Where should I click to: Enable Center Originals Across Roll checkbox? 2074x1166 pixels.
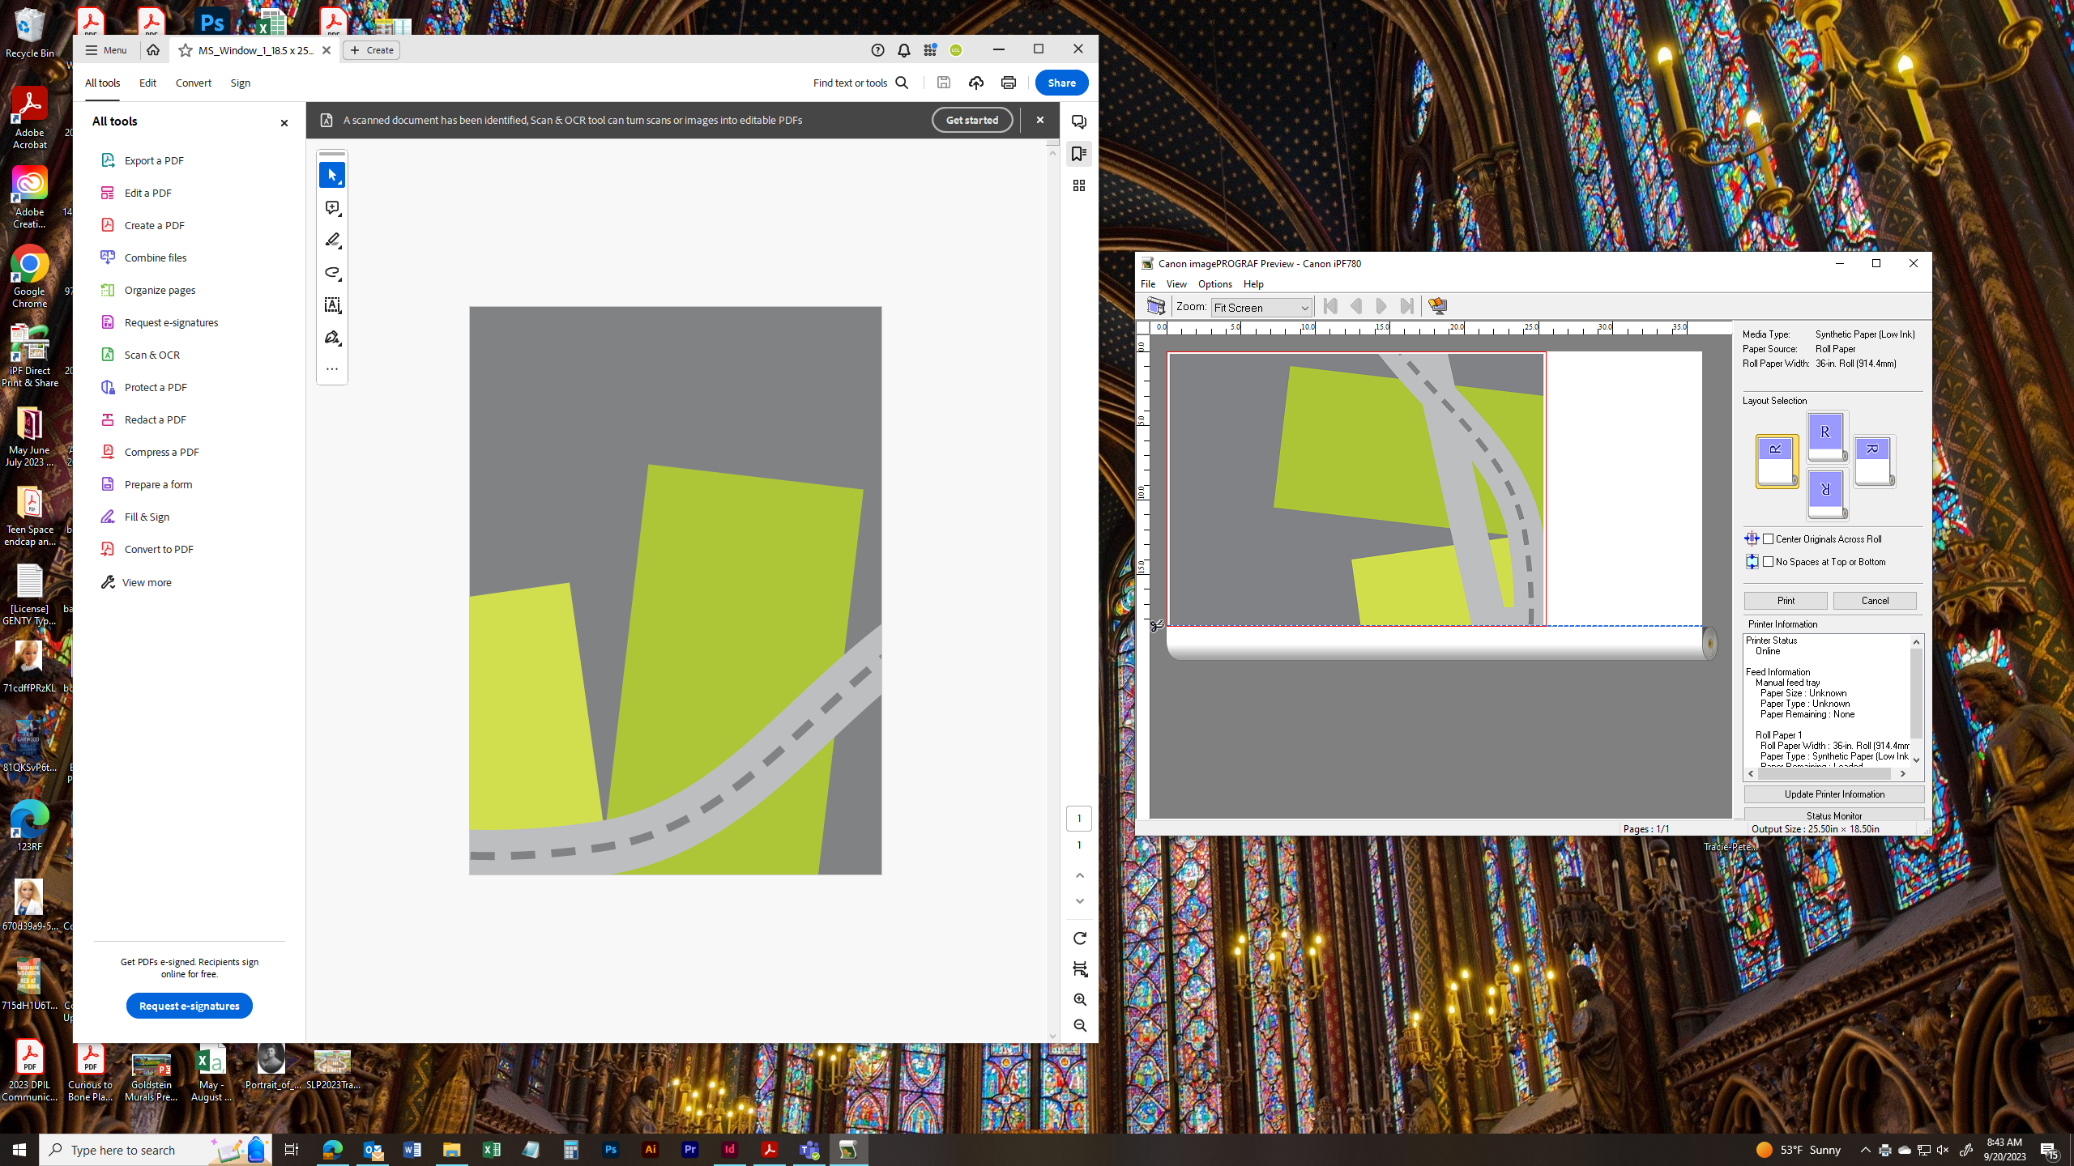(x=1769, y=539)
